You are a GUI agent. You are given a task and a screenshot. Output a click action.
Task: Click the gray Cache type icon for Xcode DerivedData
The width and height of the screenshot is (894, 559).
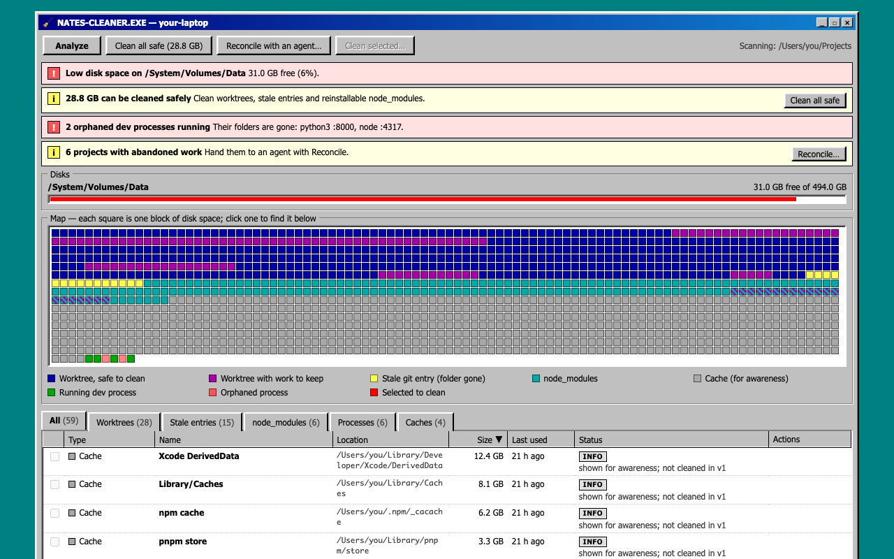coord(72,456)
